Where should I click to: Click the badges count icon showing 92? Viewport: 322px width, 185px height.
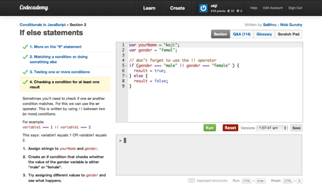[229, 11]
